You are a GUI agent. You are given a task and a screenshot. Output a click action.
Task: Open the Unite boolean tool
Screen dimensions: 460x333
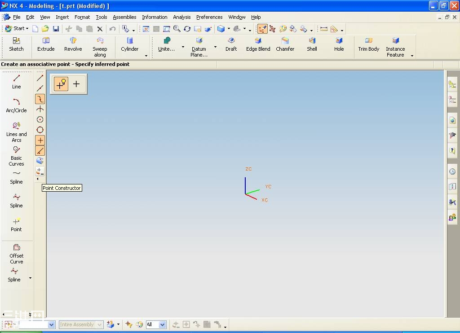pyautogui.click(x=166, y=44)
